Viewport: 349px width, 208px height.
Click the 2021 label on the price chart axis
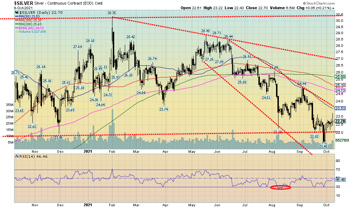click(88, 152)
